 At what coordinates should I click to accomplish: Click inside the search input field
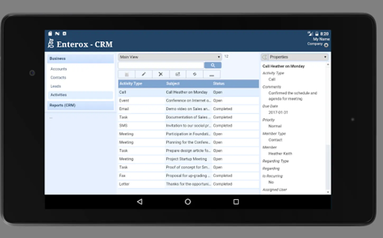click(x=161, y=65)
